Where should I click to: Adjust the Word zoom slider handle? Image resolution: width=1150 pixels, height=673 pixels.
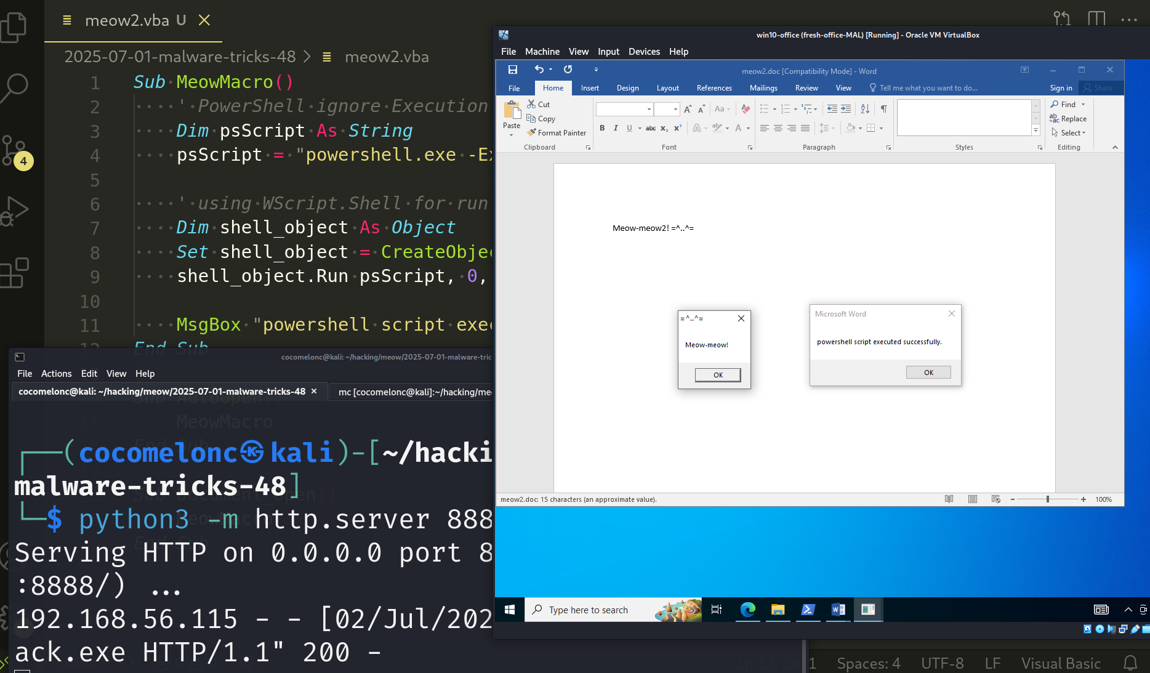tap(1047, 499)
